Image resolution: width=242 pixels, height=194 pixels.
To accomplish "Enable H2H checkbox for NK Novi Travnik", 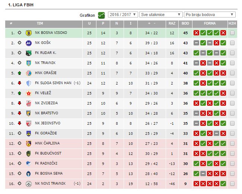I will coord(232,184).
